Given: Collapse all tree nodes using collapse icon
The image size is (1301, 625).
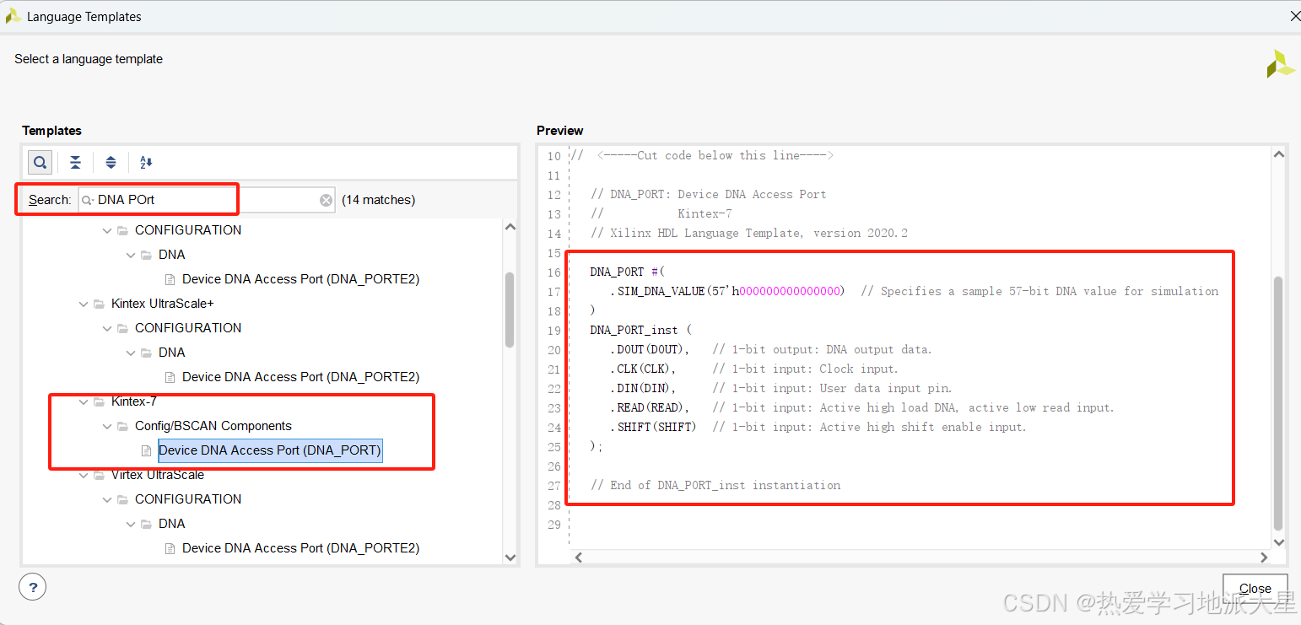Looking at the screenshot, I should point(75,162).
